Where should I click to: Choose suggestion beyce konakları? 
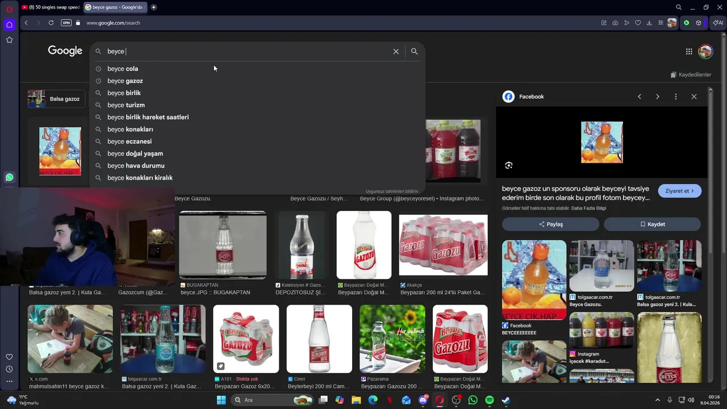257,130
